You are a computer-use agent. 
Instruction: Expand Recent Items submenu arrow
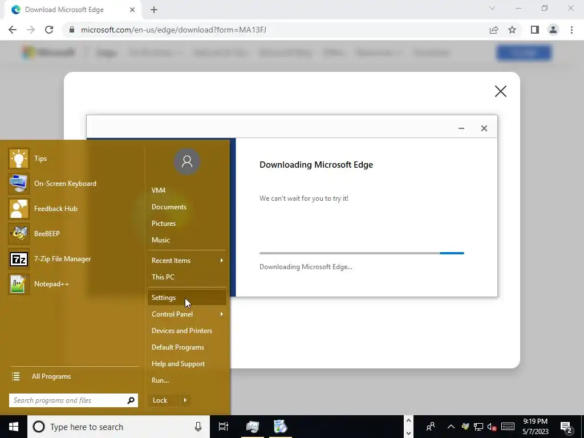click(222, 260)
